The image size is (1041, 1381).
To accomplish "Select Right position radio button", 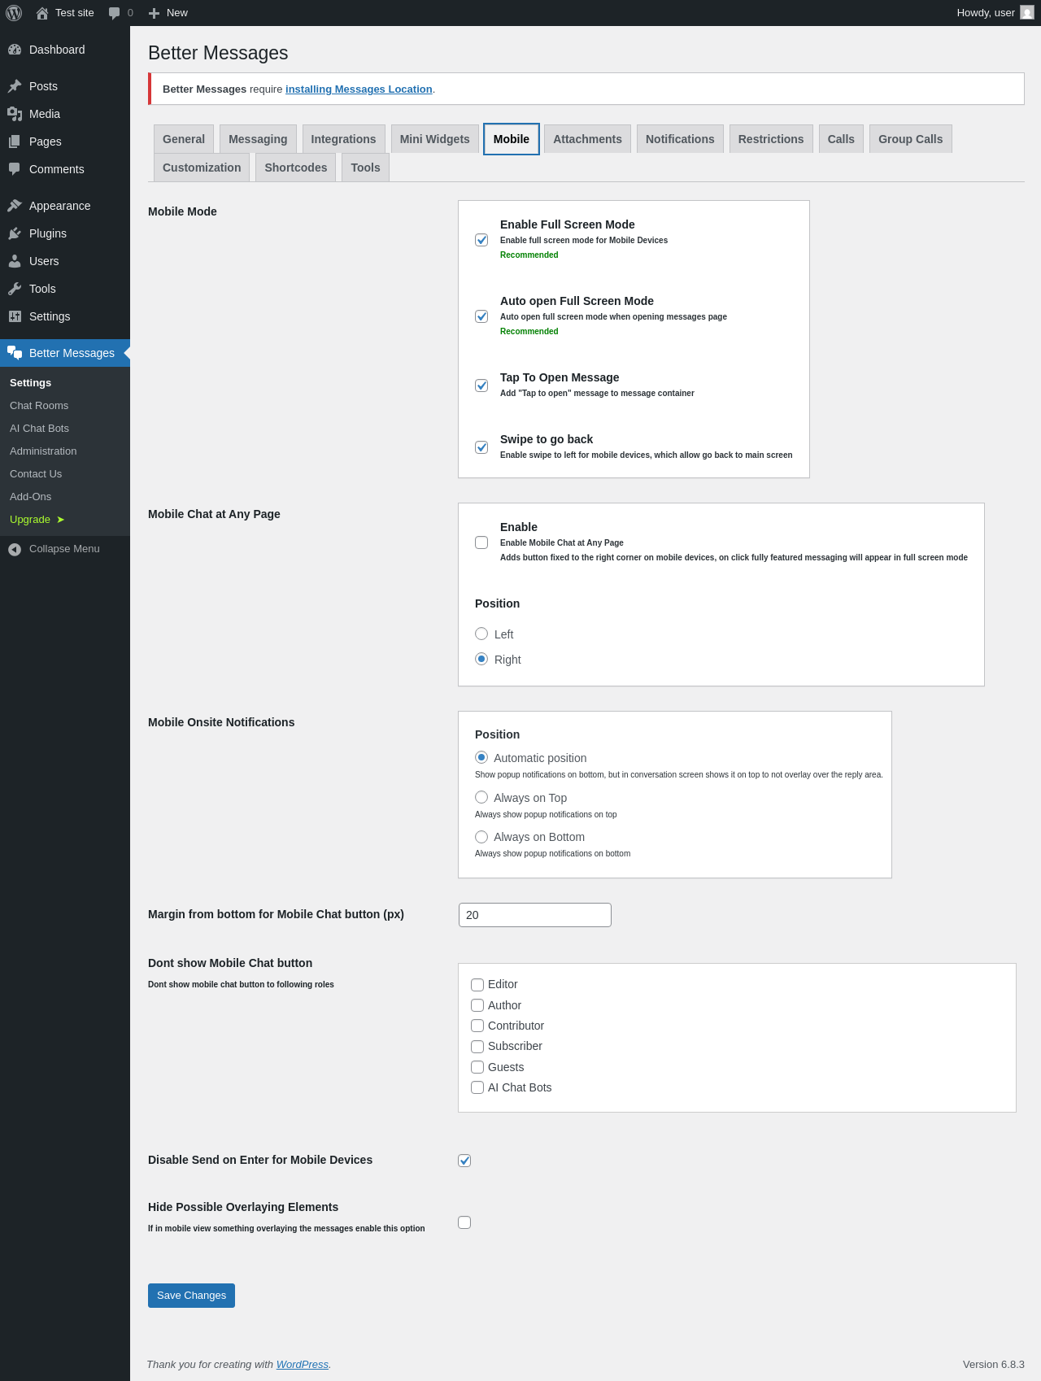I will 481,659.
